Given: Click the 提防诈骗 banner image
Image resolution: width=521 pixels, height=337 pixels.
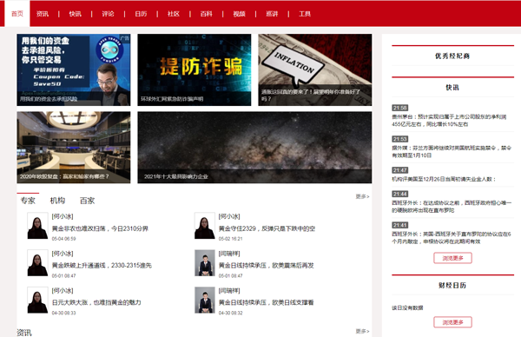Looking at the screenshot, I should [x=195, y=69].
